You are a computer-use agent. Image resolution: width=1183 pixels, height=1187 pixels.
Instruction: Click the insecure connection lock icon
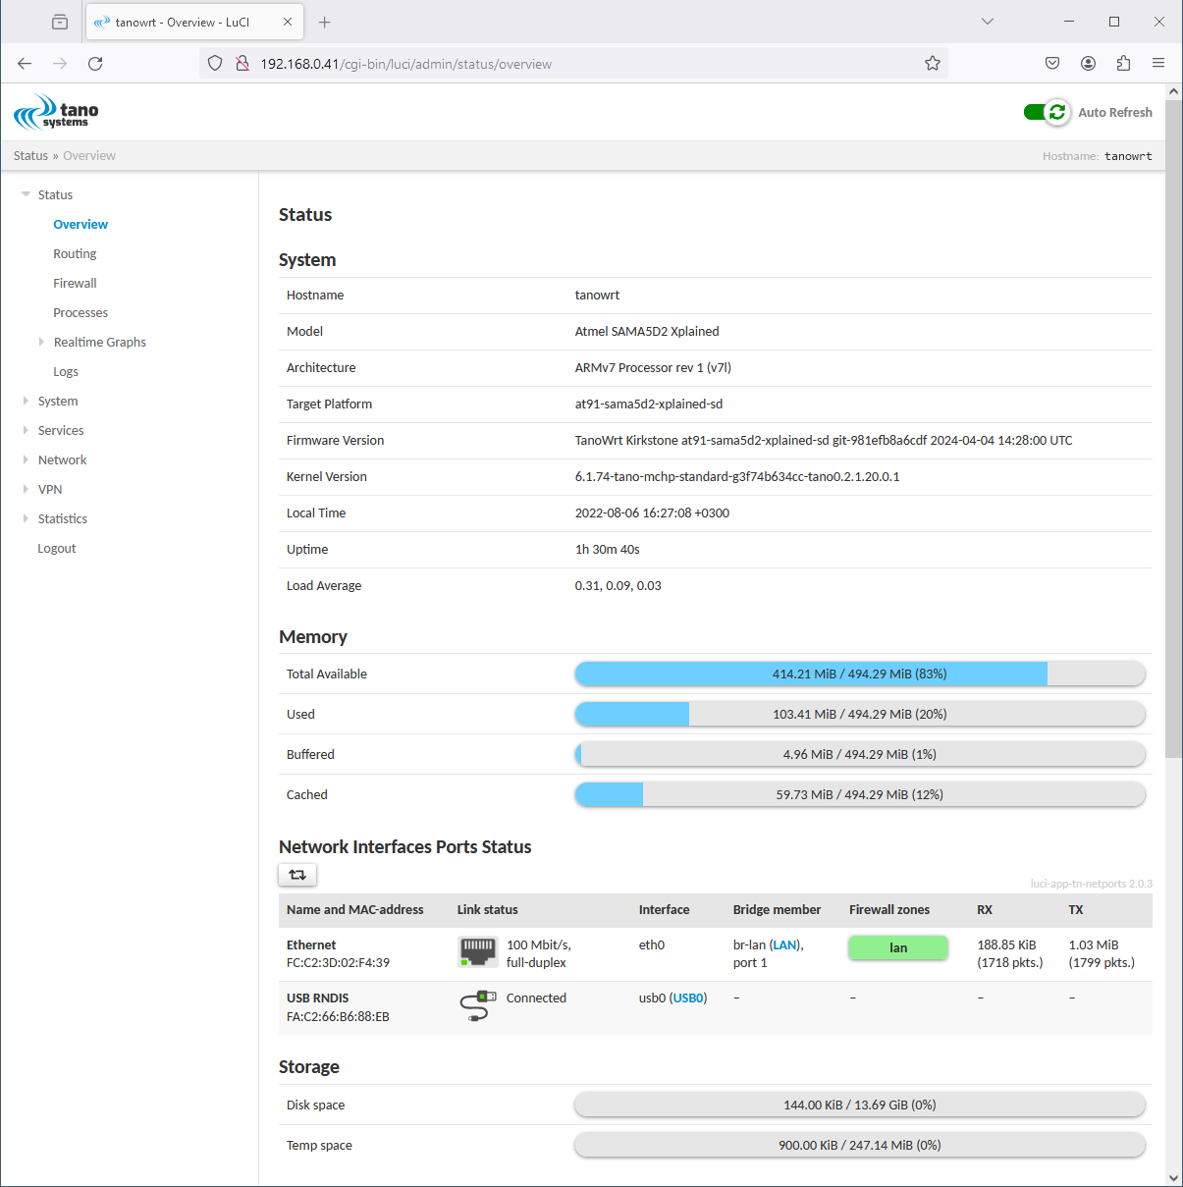242,64
